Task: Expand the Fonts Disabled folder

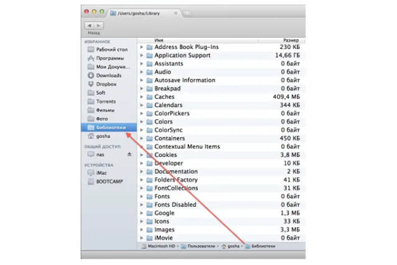Action: [141, 205]
